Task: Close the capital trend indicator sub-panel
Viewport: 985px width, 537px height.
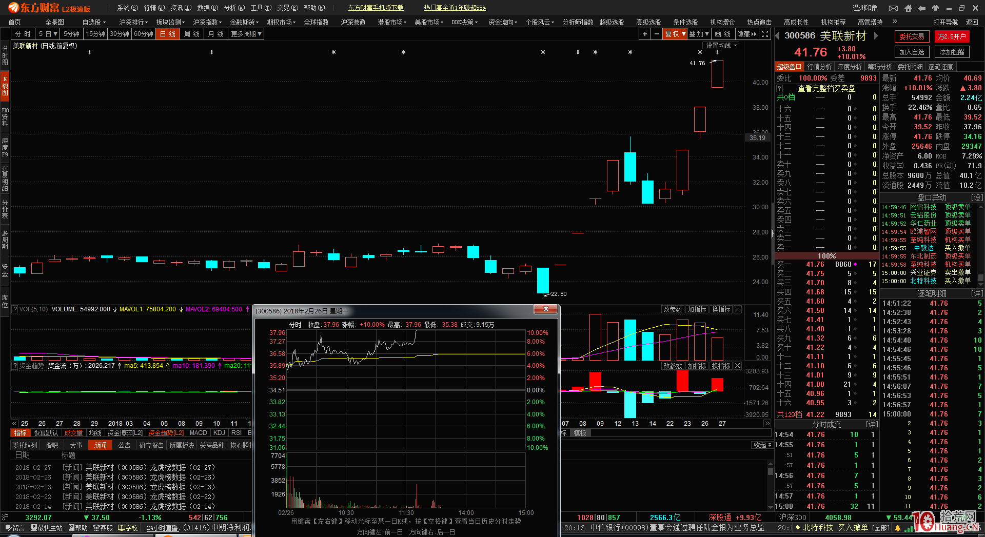Action: [x=737, y=366]
